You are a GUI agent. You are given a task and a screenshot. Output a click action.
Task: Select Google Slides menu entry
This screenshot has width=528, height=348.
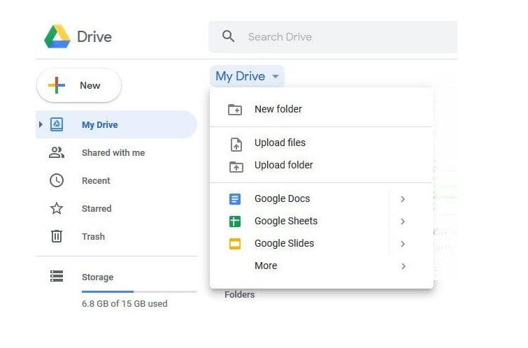click(x=322, y=243)
